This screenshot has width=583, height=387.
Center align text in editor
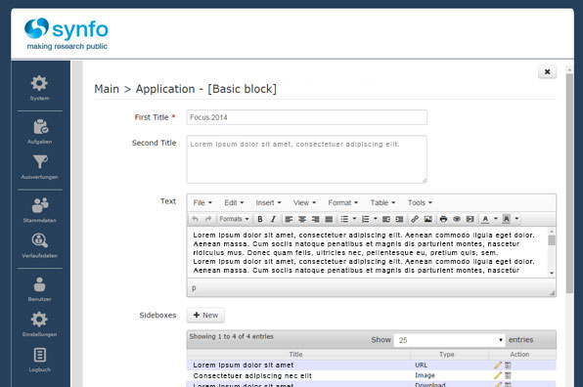pyautogui.click(x=302, y=219)
